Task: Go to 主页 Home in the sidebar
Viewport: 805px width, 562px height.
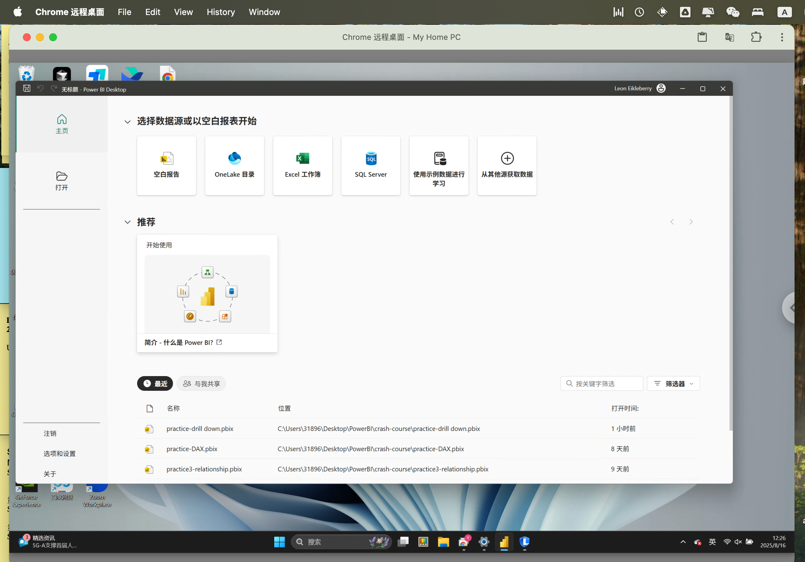Action: [x=62, y=124]
